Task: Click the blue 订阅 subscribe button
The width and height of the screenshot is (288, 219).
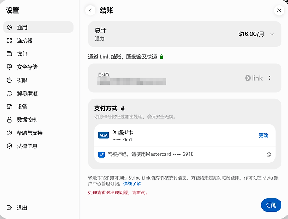Action: [271, 205]
